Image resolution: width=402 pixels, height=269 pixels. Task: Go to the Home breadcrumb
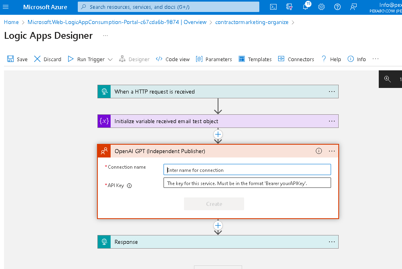tap(11, 22)
